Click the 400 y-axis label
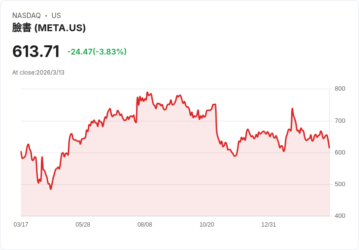The height and width of the screenshot is (250, 359). click(x=340, y=216)
